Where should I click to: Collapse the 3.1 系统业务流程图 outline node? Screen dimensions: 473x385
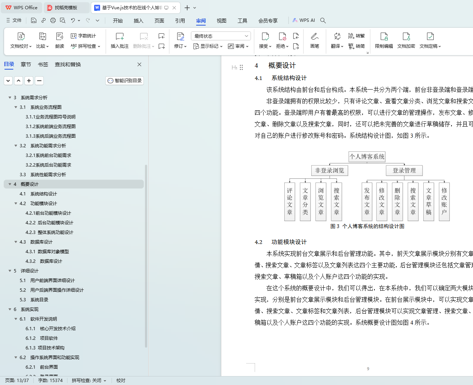pyautogui.click(x=16, y=107)
